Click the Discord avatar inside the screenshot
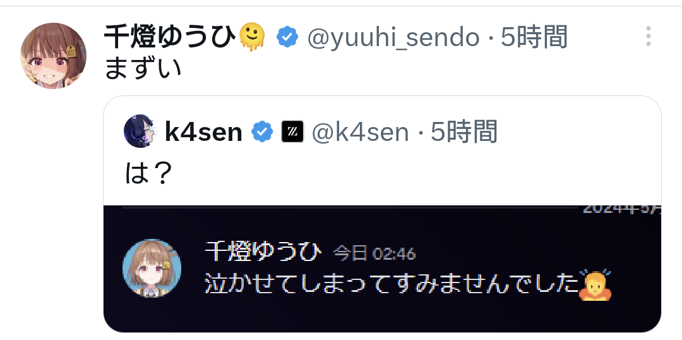This screenshot has width=682, height=340. coord(152,268)
